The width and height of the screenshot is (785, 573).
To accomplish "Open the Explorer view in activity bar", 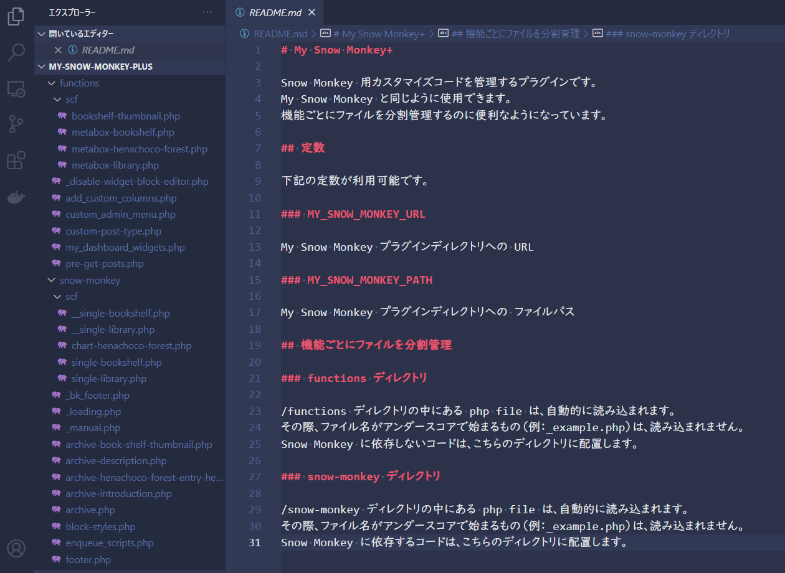I will 16,16.
